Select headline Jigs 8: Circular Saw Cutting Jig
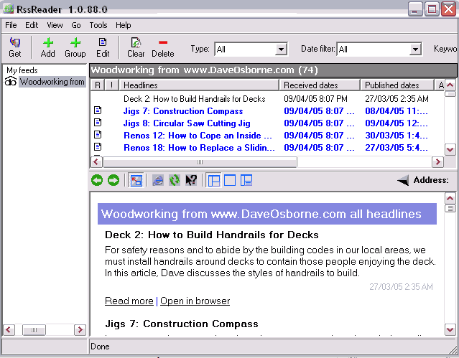This screenshot has height=358, width=459. [x=187, y=123]
